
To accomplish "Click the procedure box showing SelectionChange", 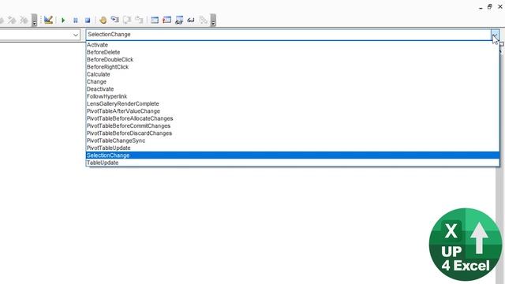I will 288,35.
